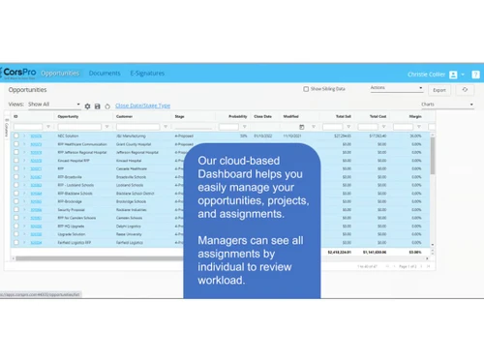Screen dimensions: 484x363
Task: Check the NEC Solution row checkbox
Action: pyautogui.click(x=16, y=136)
